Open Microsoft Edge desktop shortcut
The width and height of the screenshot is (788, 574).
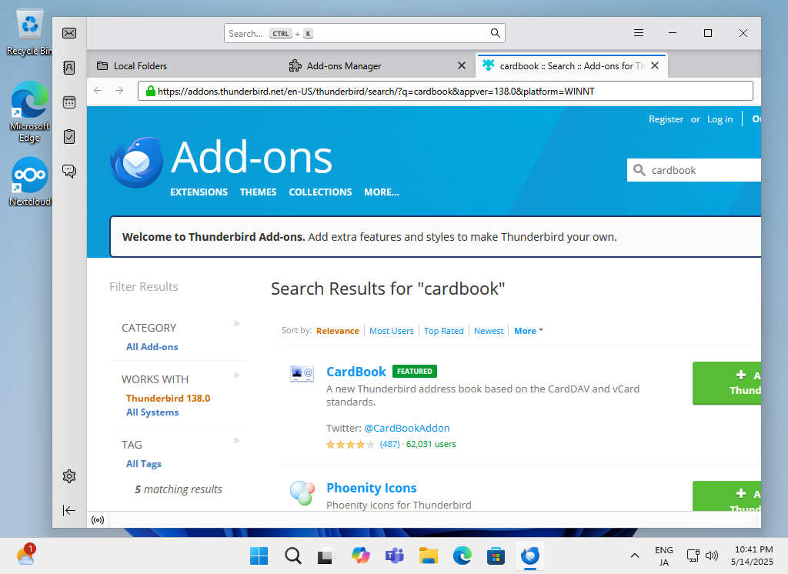29,112
